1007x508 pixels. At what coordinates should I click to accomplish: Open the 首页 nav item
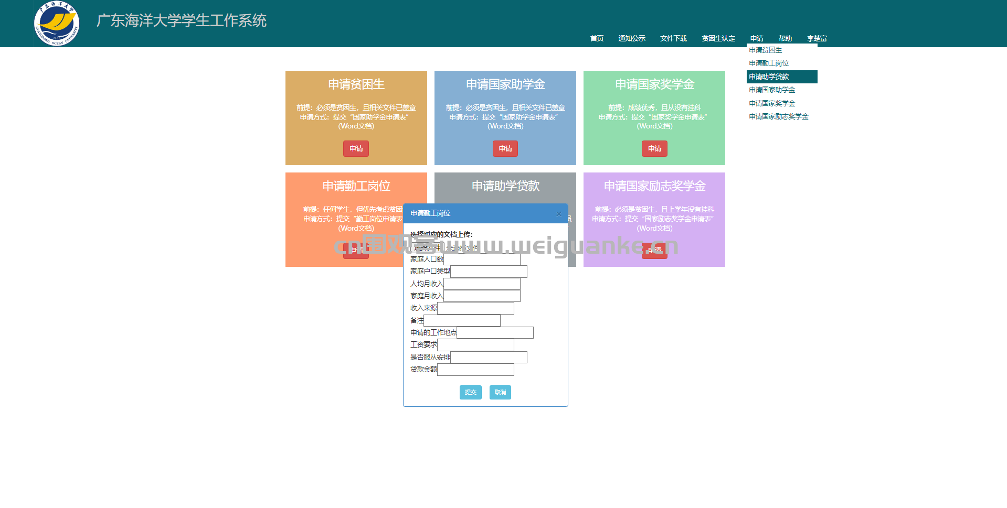pyautogui.click(x=597, y=38)
